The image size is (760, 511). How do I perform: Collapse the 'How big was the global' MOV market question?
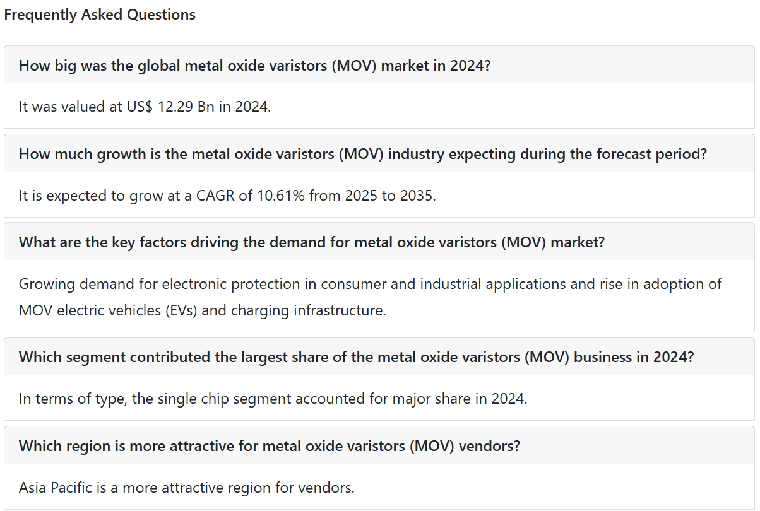[x=379, y=65]
